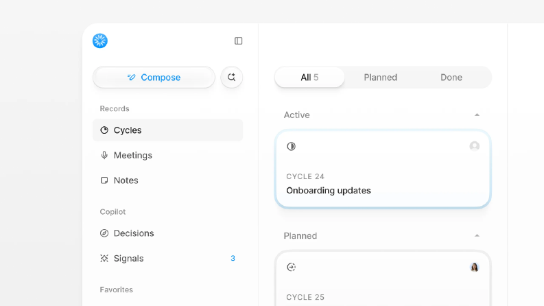Open the Onboarding updates cycle card
Viewport: 544px width, 306px height.
click(x=383, y=169)
